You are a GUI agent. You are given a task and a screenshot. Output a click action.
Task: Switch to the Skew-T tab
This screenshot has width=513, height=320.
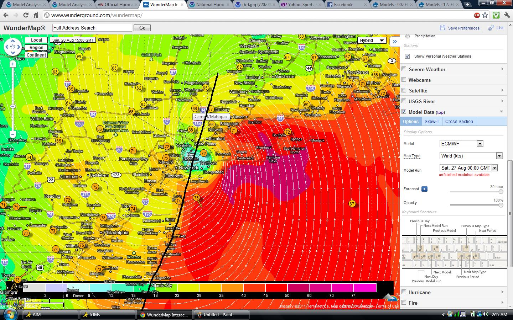point(432,121)
